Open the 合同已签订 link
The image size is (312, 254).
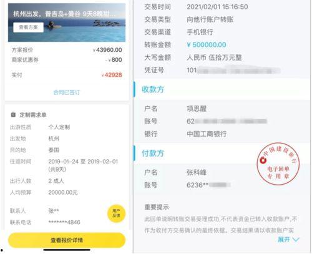pos(67,92)
